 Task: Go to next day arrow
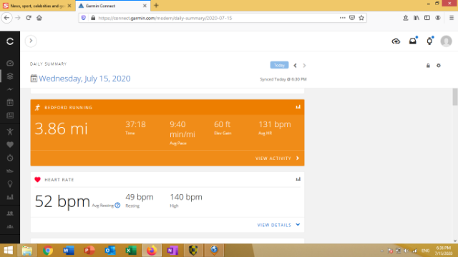pos(304,66)
